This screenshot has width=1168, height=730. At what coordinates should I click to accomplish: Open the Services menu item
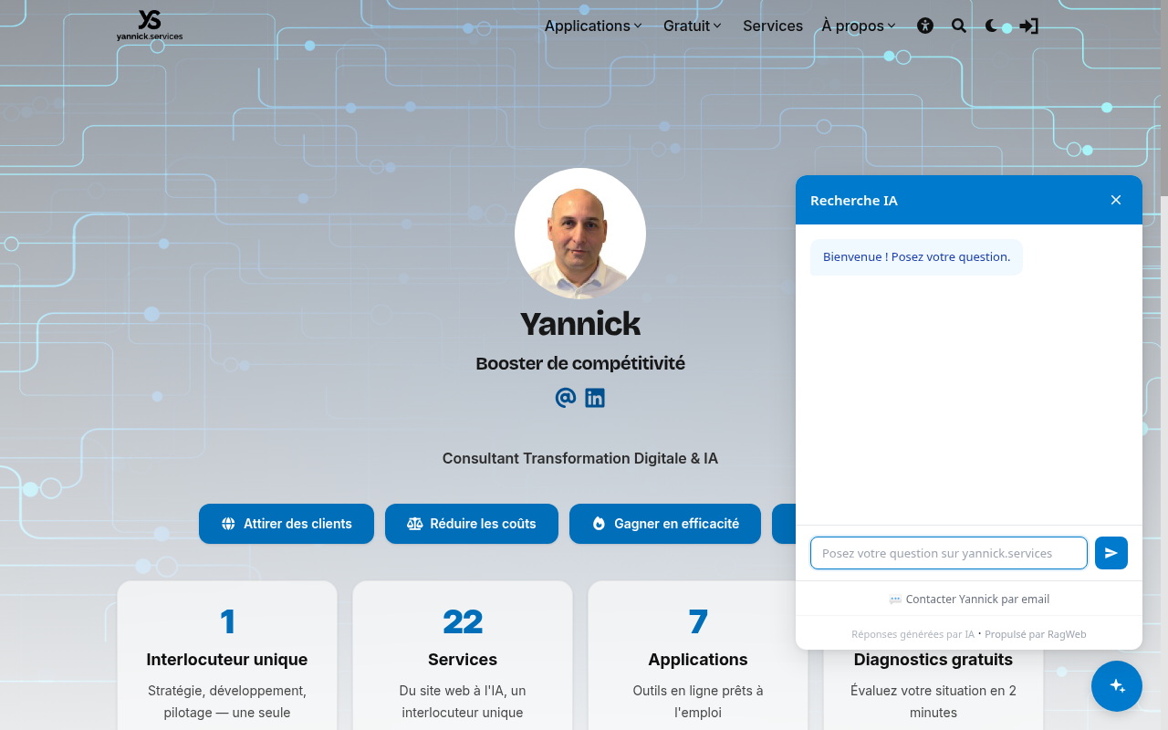[773, 26]
